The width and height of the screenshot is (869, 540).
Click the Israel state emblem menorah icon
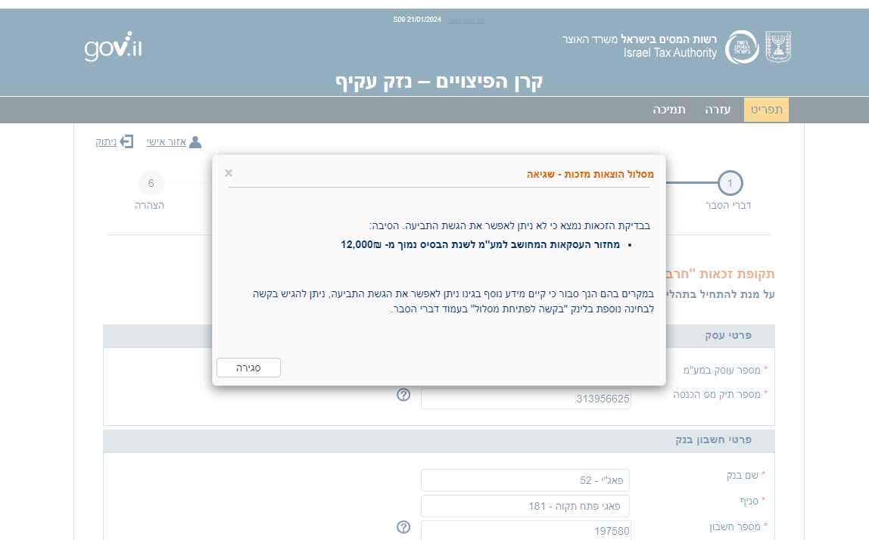pyautogui.click(x=778, y=47)
